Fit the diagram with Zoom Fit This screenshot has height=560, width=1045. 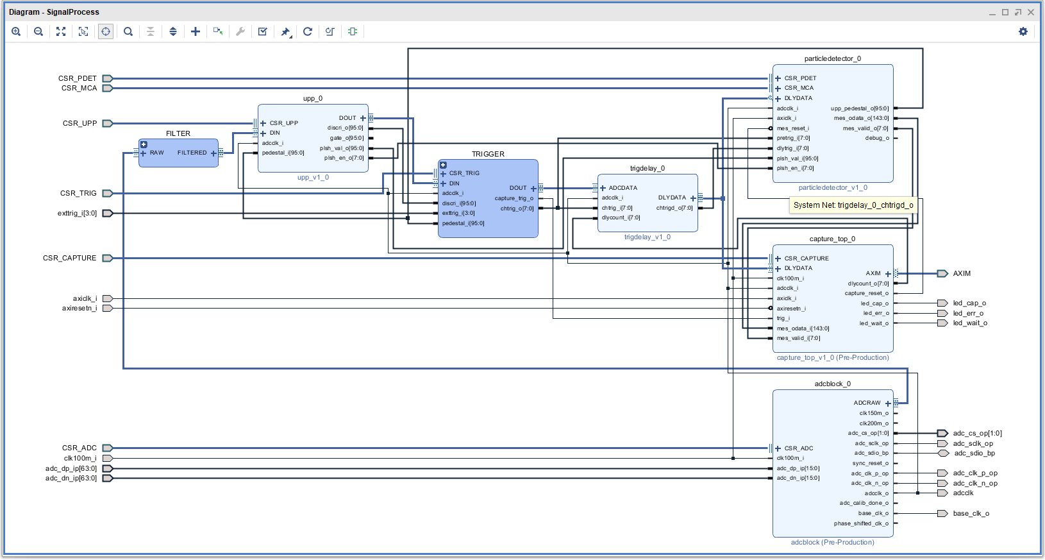pyautogui.click(x=61, y=31)
